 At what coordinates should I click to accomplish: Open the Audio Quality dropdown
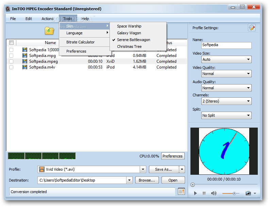click(x=226, y=88)
